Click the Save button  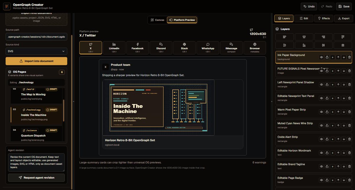click(344, 6)
